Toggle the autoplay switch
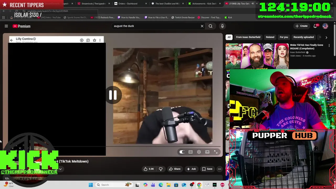336x189 pixels. 182,152
